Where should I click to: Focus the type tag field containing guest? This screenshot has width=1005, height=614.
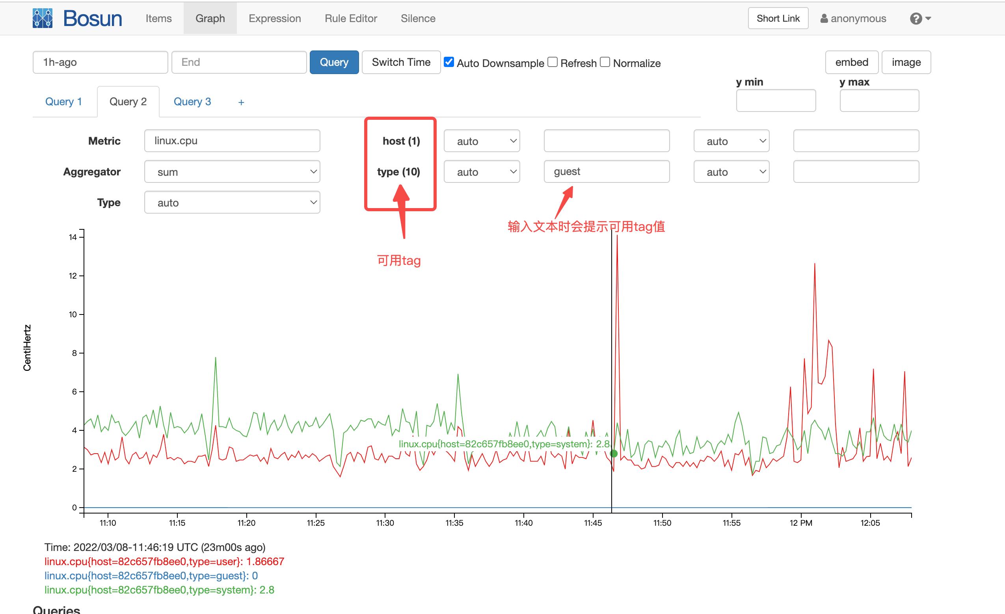(607, 171)
